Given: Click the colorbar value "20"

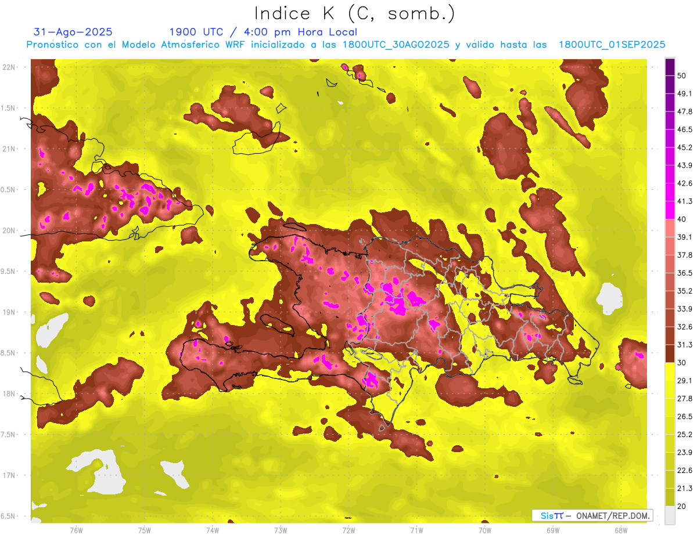Looking at the screenshot, I should [x=682, y=506].
